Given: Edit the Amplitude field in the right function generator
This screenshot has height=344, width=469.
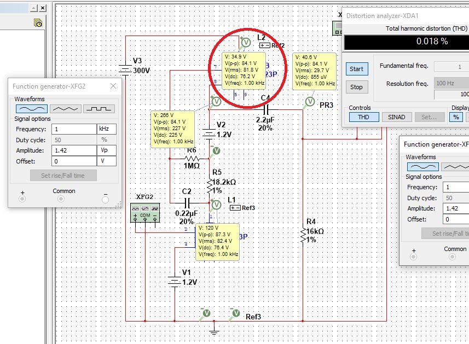Looking at the screenshot, I should 456,208.
